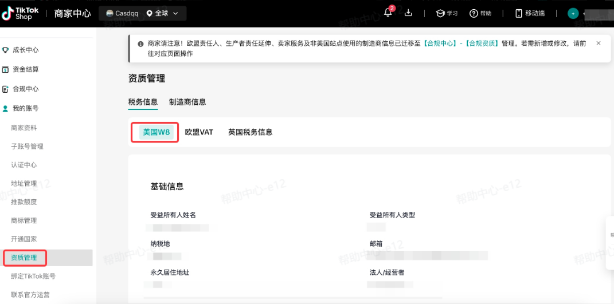The width and height of the screenshot is (614, 304).
Task: Click the 学习 label in header
Action: tap(452, 13)
